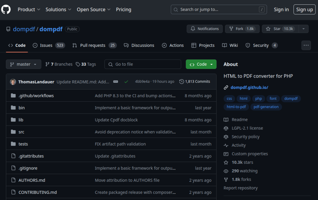Viewport: 318px width, 200px height.
Task: Click the tag icon next to 33 Tags
Action: 78,64
